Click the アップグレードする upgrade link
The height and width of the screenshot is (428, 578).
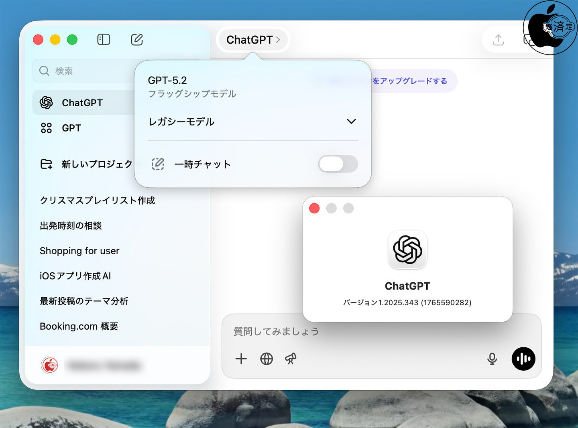click(410, 81)
